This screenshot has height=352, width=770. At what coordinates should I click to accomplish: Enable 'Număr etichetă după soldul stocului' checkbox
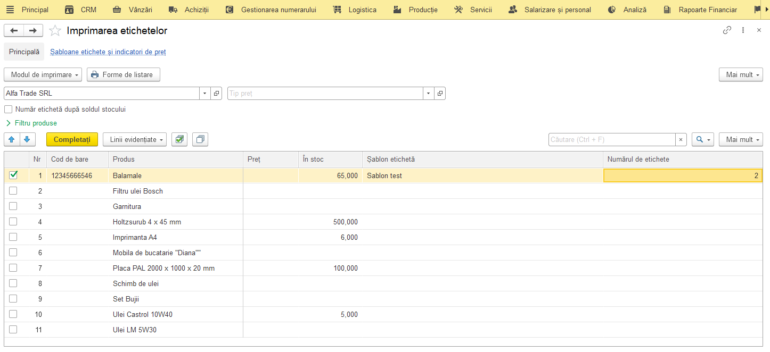(x=9, y=110)
